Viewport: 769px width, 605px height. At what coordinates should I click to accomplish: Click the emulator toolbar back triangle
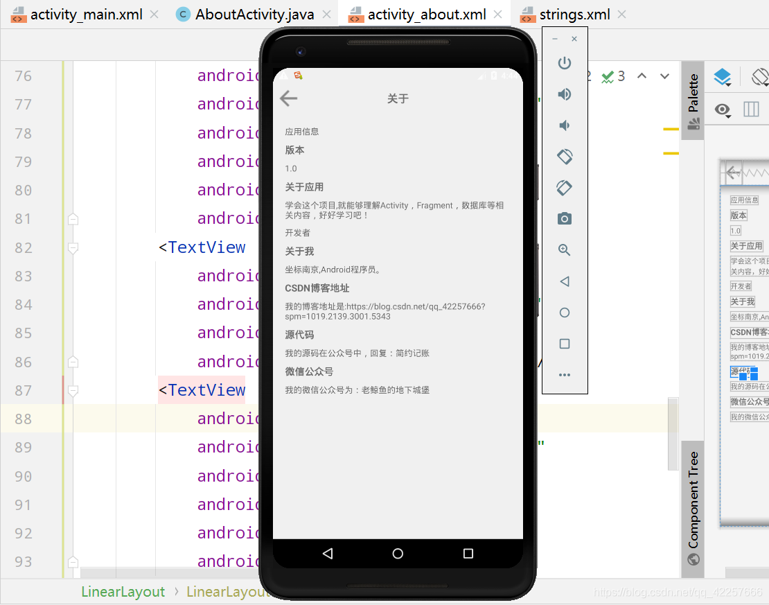click(x=565, y=281)
